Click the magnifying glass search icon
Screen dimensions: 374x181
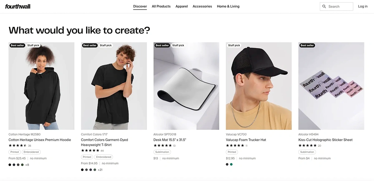pos(324,7)
